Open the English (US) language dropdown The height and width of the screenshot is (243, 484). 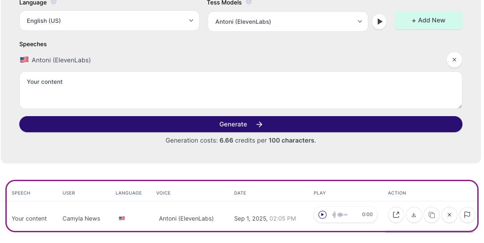(109, 21)
